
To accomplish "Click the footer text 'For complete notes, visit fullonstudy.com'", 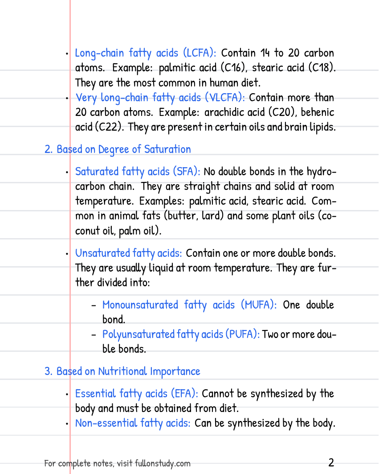I will (x=117, y=463).
